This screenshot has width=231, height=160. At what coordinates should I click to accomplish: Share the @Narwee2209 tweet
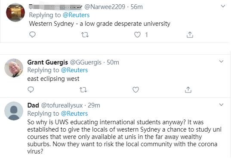(190, 35)
